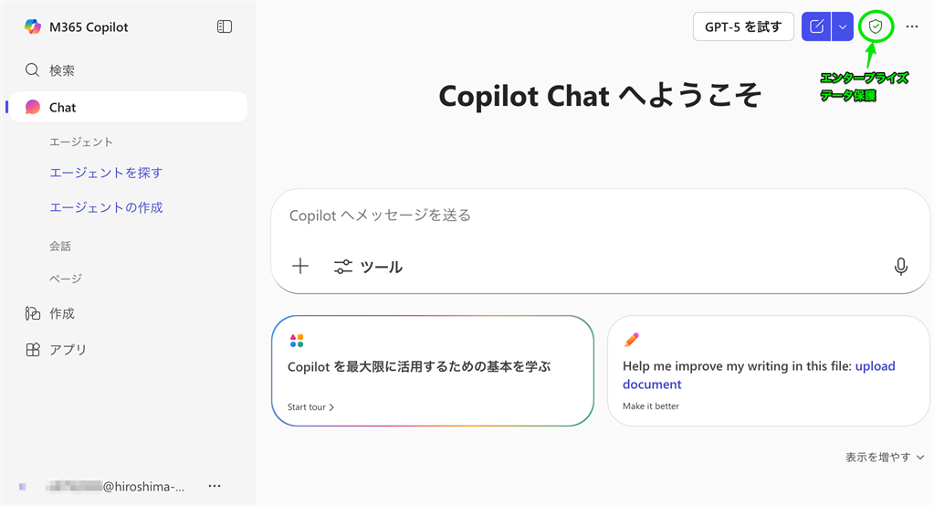Click the plus icon to add content
This screenshot has height=506, width=934.
(300, 267)
